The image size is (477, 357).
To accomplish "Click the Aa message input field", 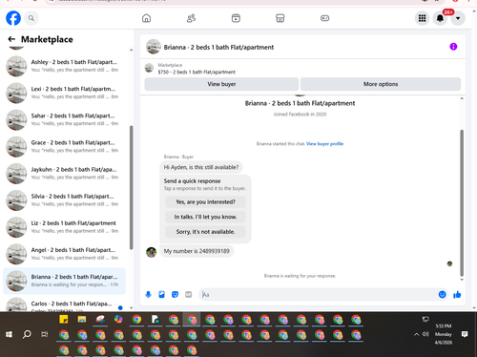I will 317,295.
